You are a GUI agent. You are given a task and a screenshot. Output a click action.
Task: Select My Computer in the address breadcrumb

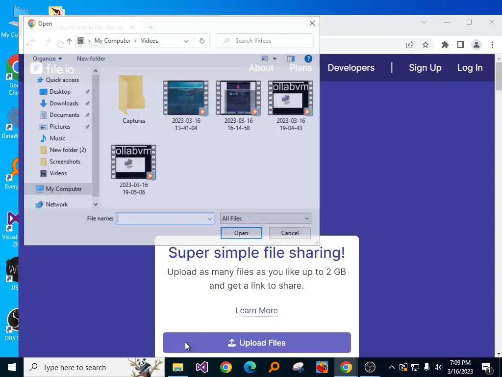point(112,41)
